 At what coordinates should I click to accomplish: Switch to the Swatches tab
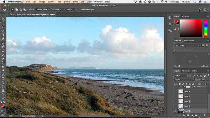pyautogui.click(x=185, y=16)
